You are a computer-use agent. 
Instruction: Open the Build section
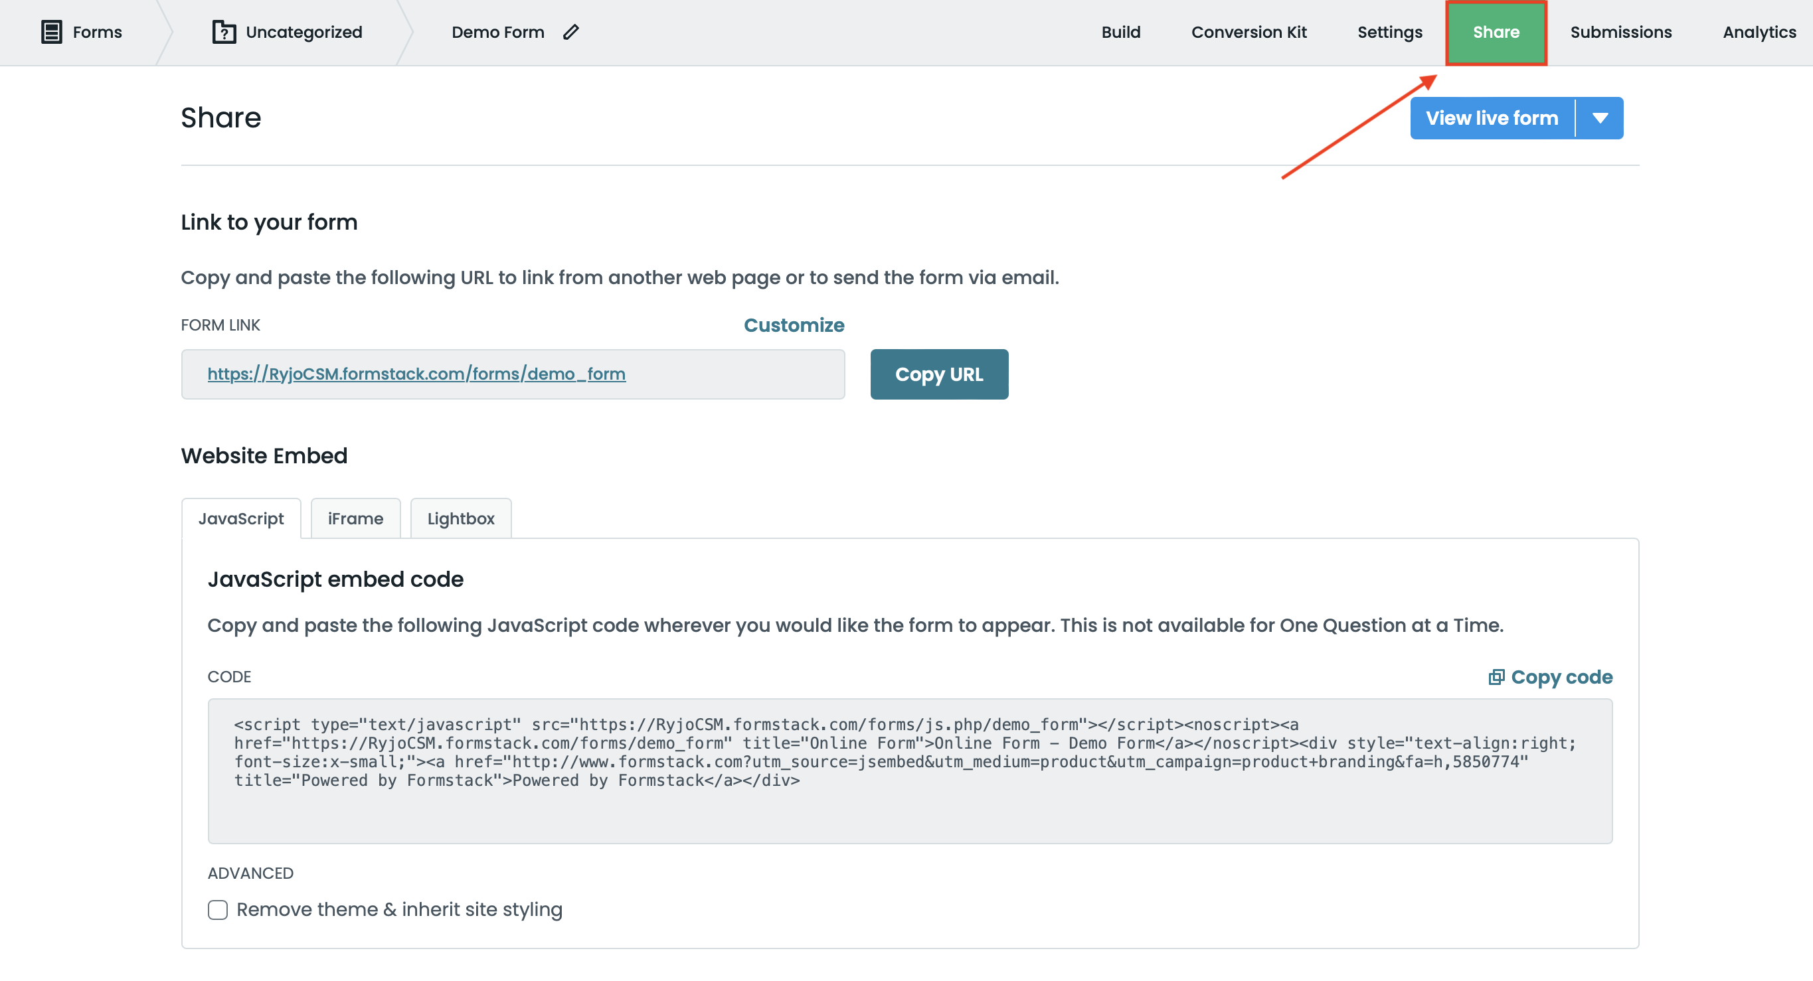(x=1120, y=32)
